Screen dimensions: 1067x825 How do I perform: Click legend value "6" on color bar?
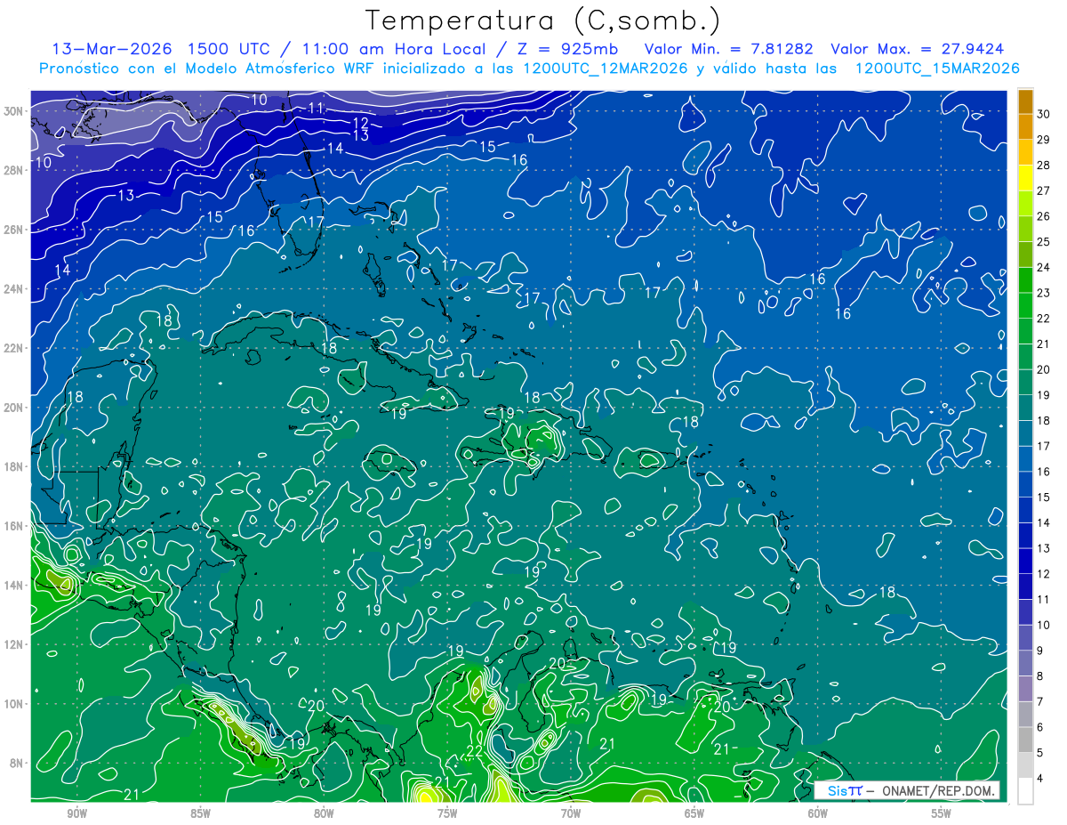1040,727
